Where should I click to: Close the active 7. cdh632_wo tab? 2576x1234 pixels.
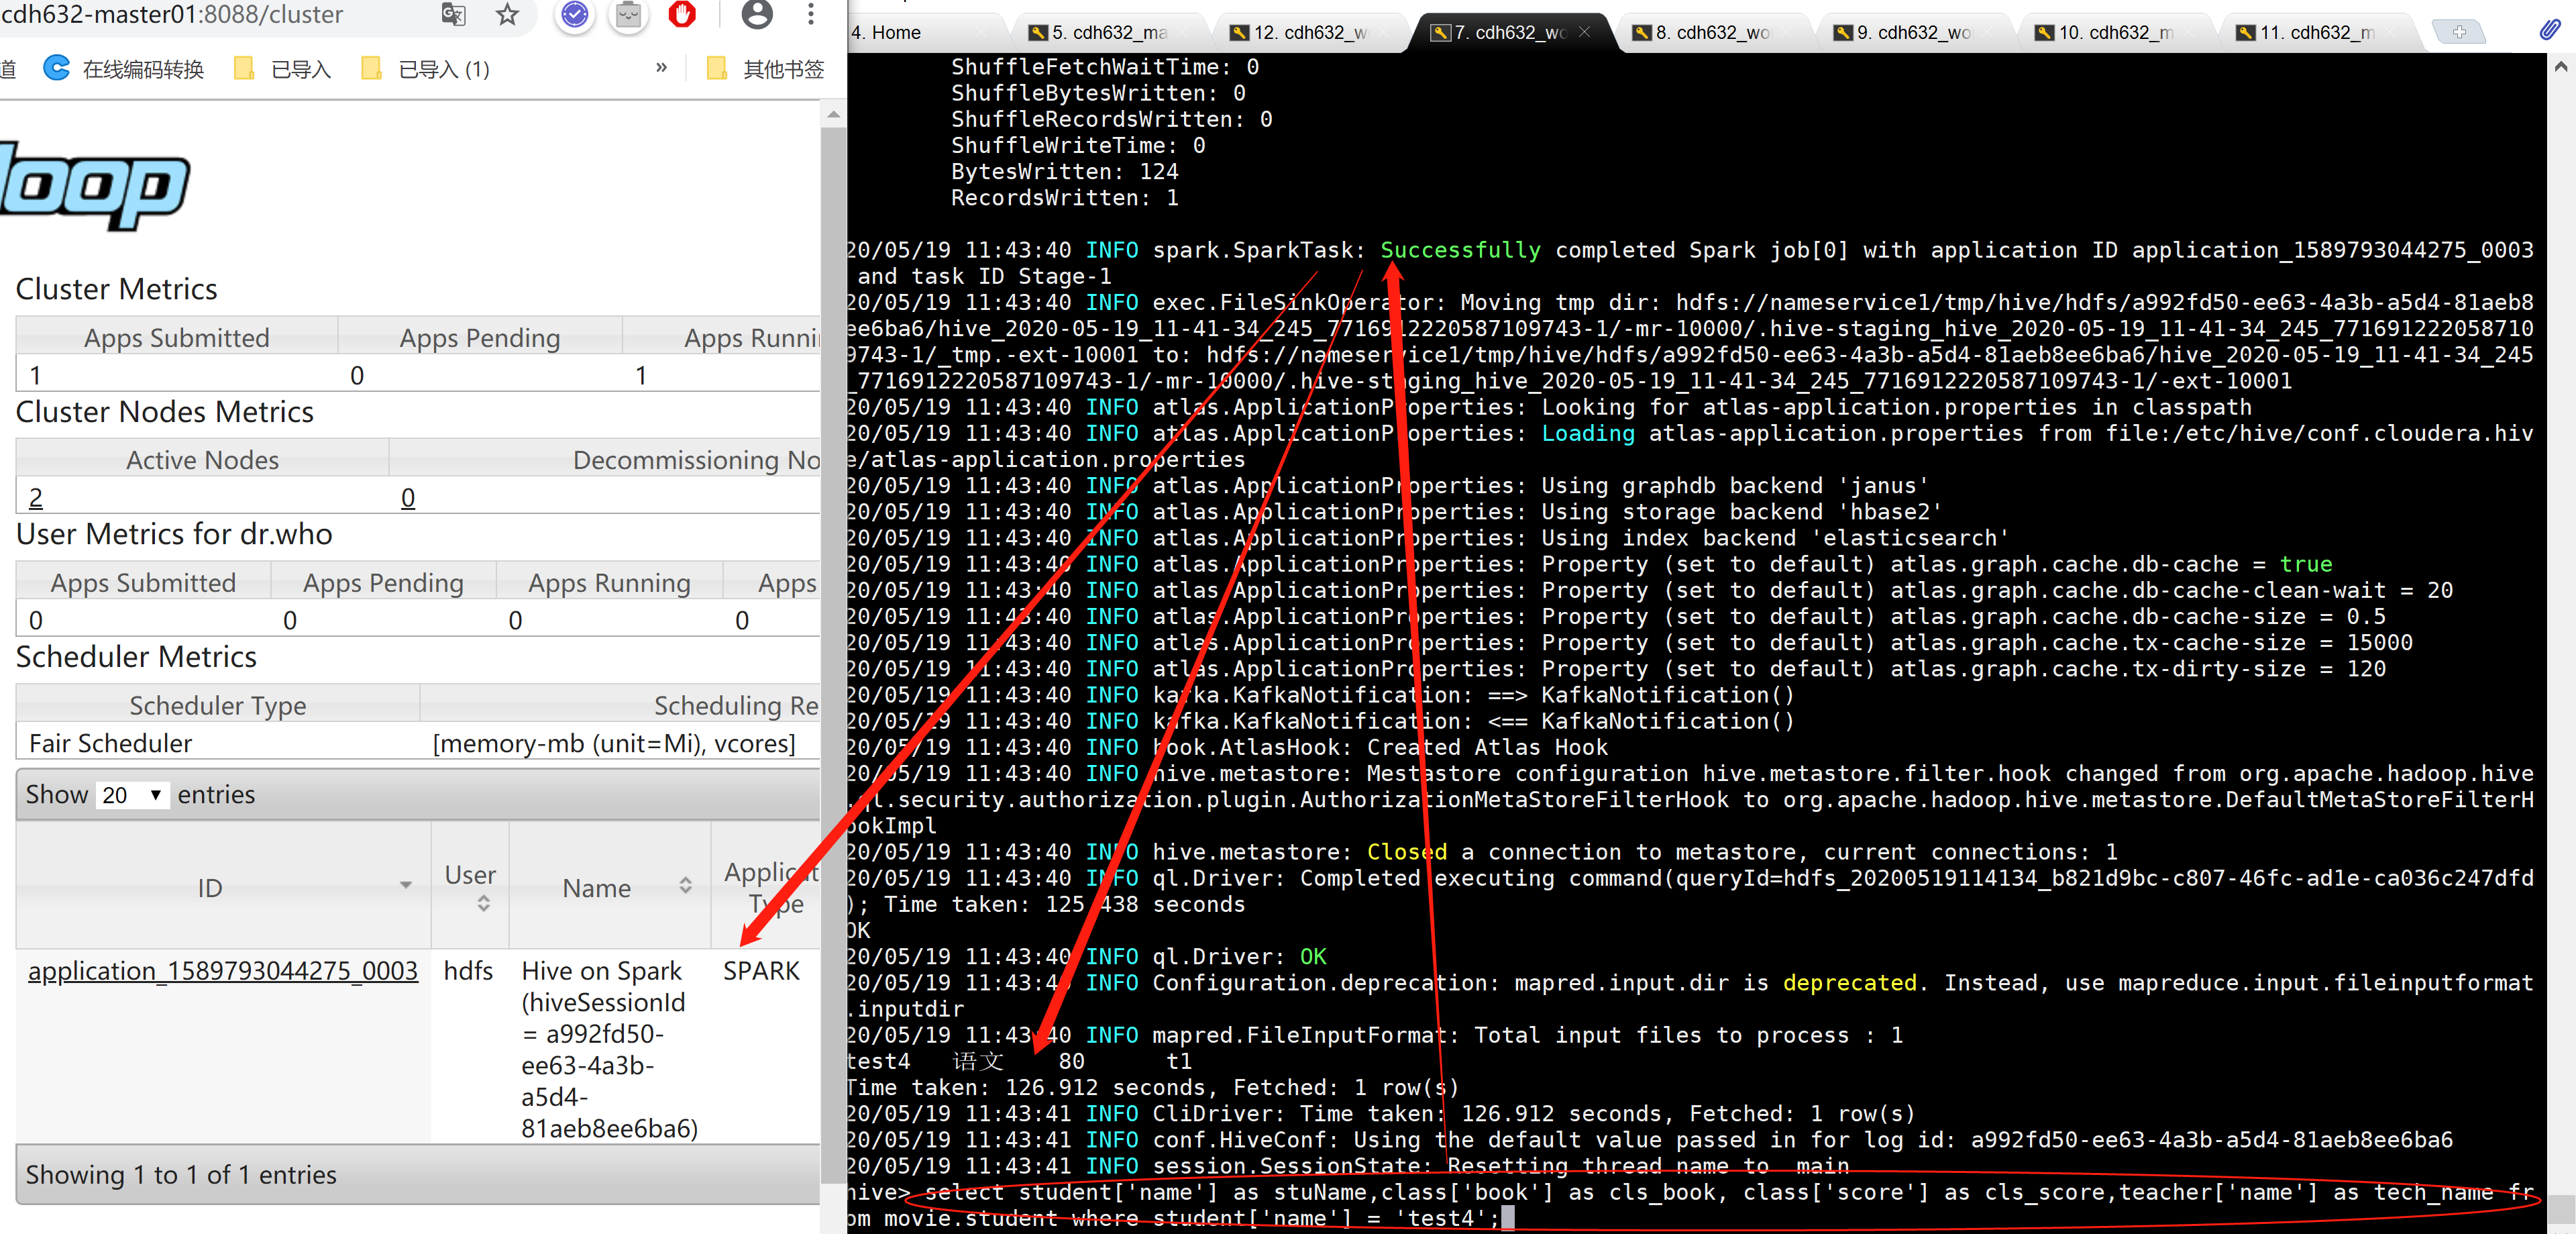[1585, 32]
